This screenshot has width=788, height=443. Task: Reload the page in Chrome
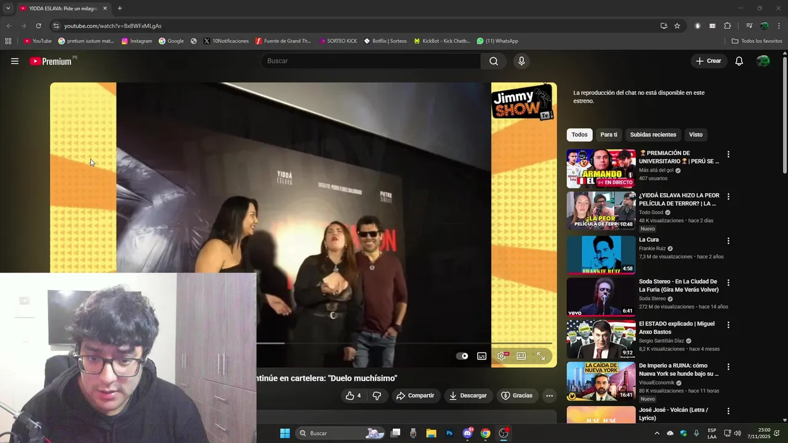(38, 26)
